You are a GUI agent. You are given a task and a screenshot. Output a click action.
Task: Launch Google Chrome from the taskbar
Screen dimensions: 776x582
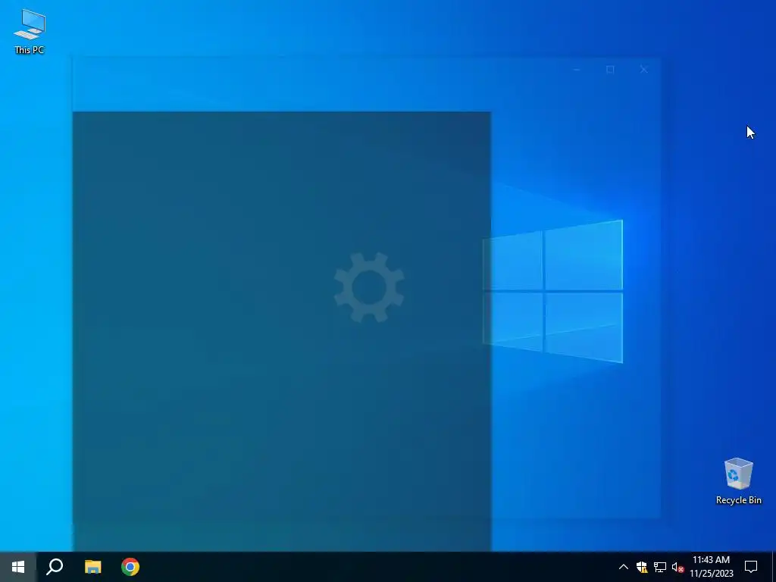[130, 567]
